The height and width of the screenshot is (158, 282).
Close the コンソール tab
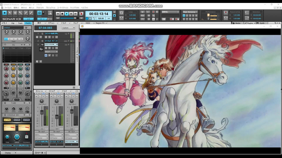pyautogui.click(x=45, y=153)
